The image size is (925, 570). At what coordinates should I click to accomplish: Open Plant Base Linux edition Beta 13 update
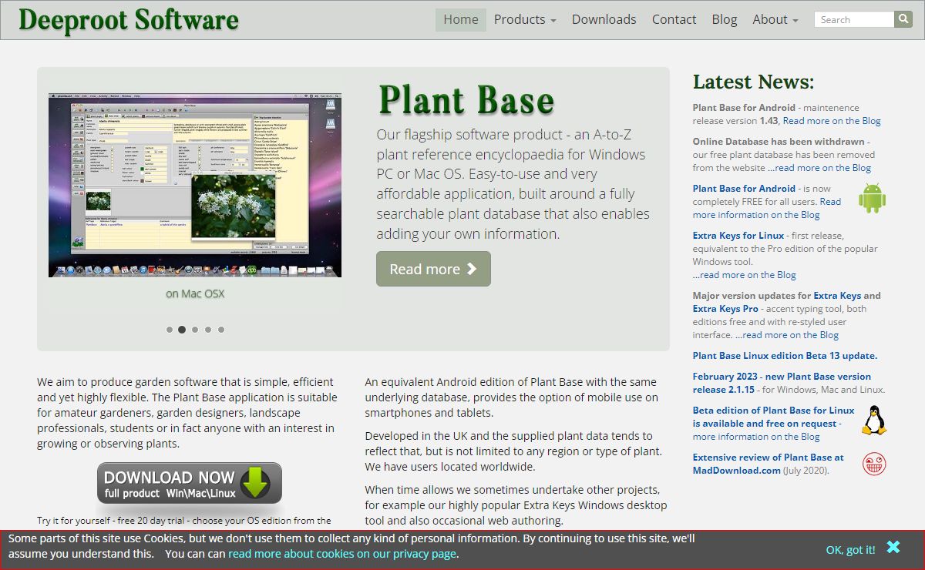pos(785,356)
